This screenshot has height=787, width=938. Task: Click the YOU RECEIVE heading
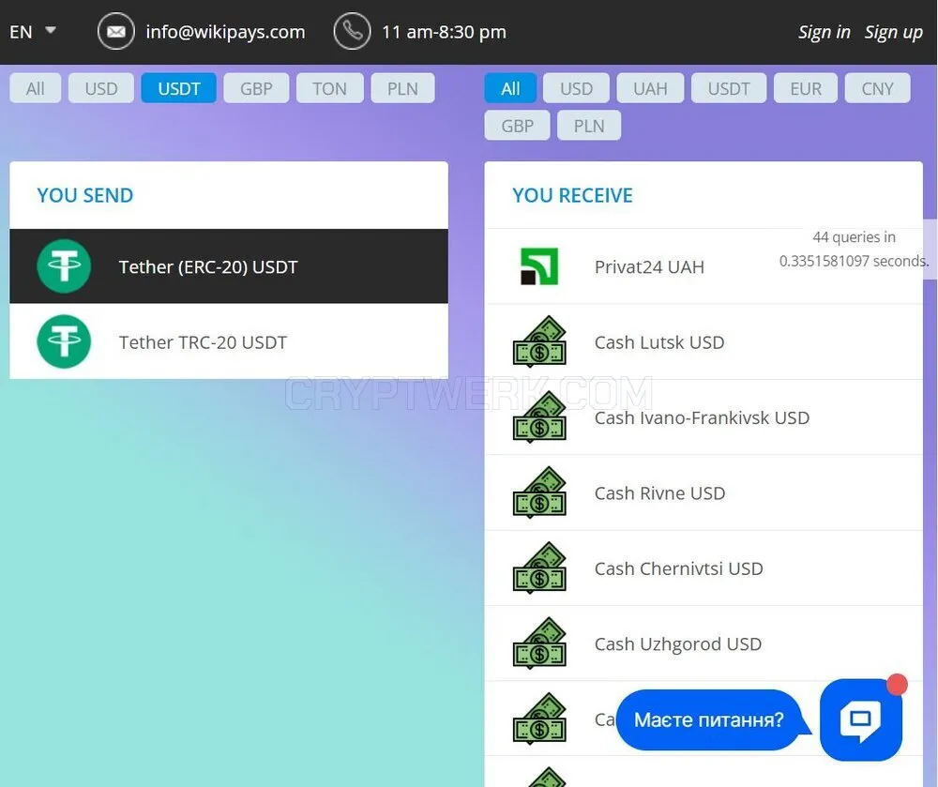point(572,195)
